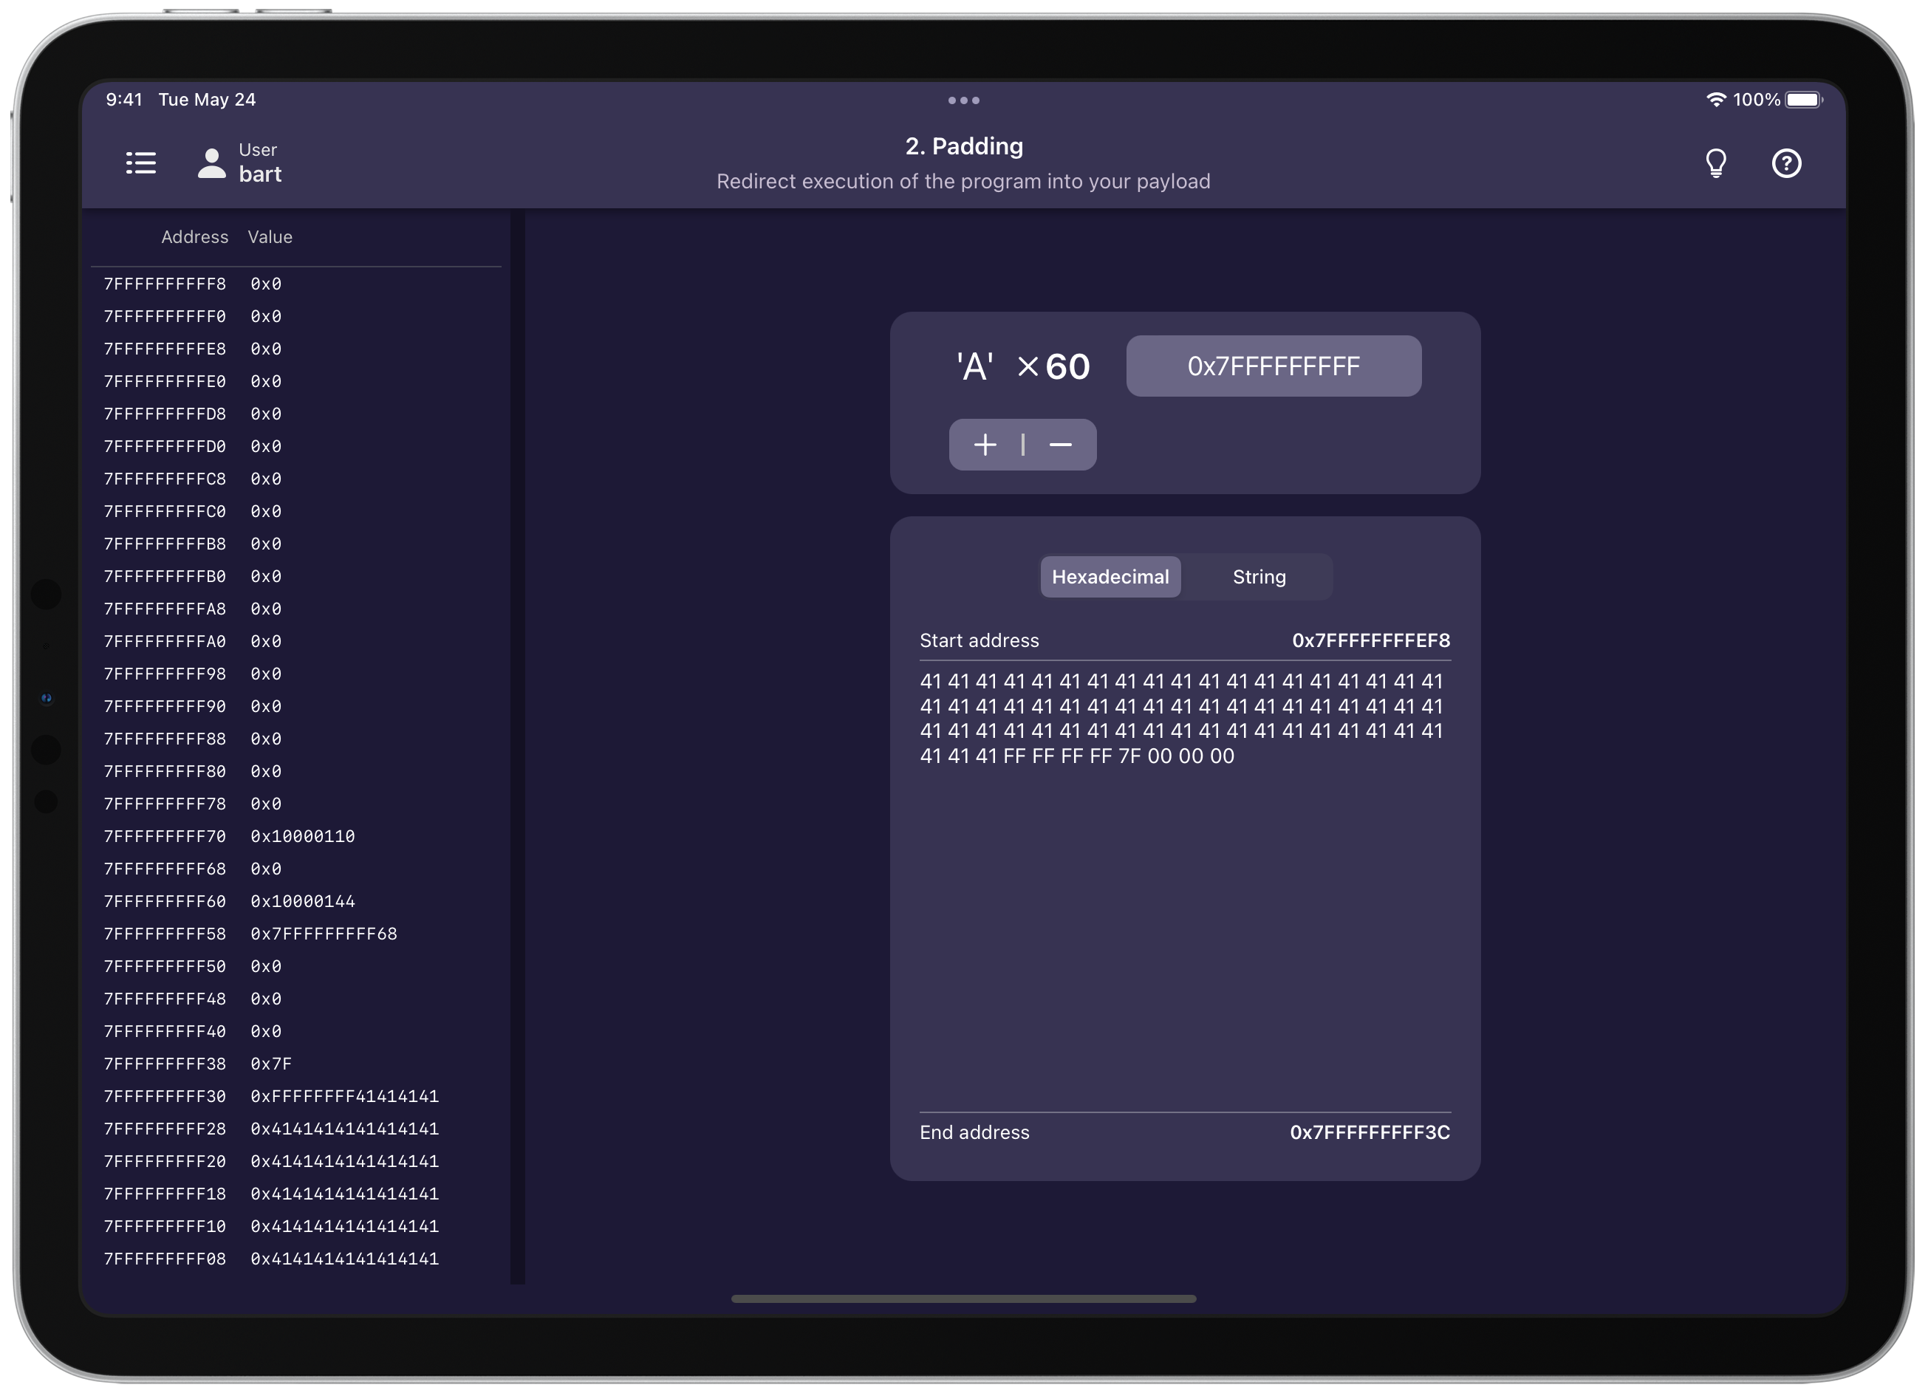This screenshot has height=1396, width=1928.
Task: Edit the 0x7FFFFFFFFF address field
Action: coord(1273,366)
